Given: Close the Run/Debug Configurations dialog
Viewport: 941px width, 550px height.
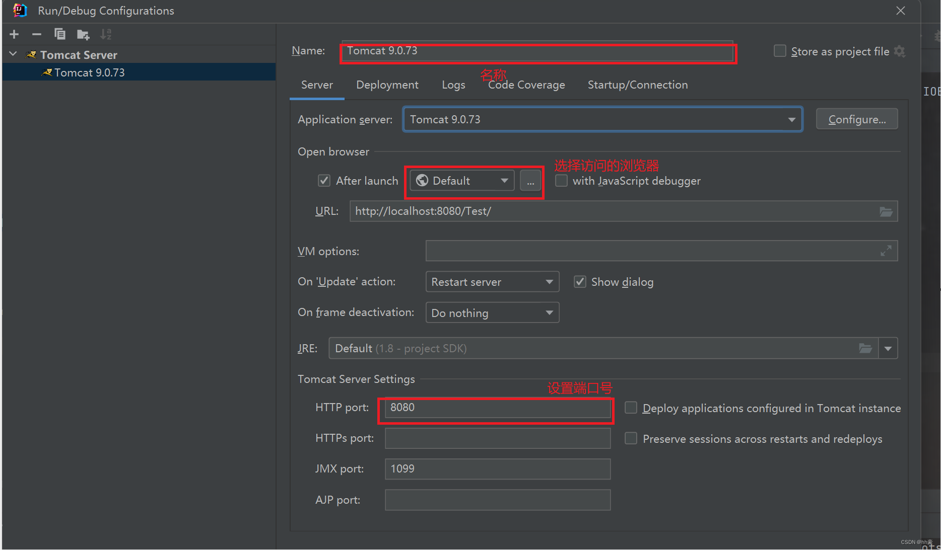Looking at the screenshot, I should (x=901, y=11).
